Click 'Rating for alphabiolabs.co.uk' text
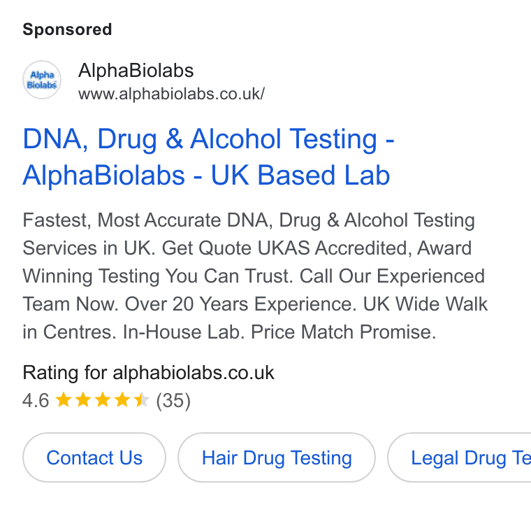 click(x=148, y=373)
